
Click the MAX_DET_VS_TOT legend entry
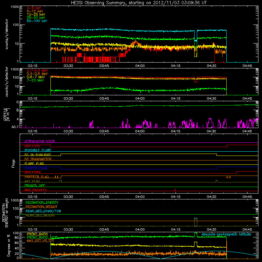tap(41, 241)
